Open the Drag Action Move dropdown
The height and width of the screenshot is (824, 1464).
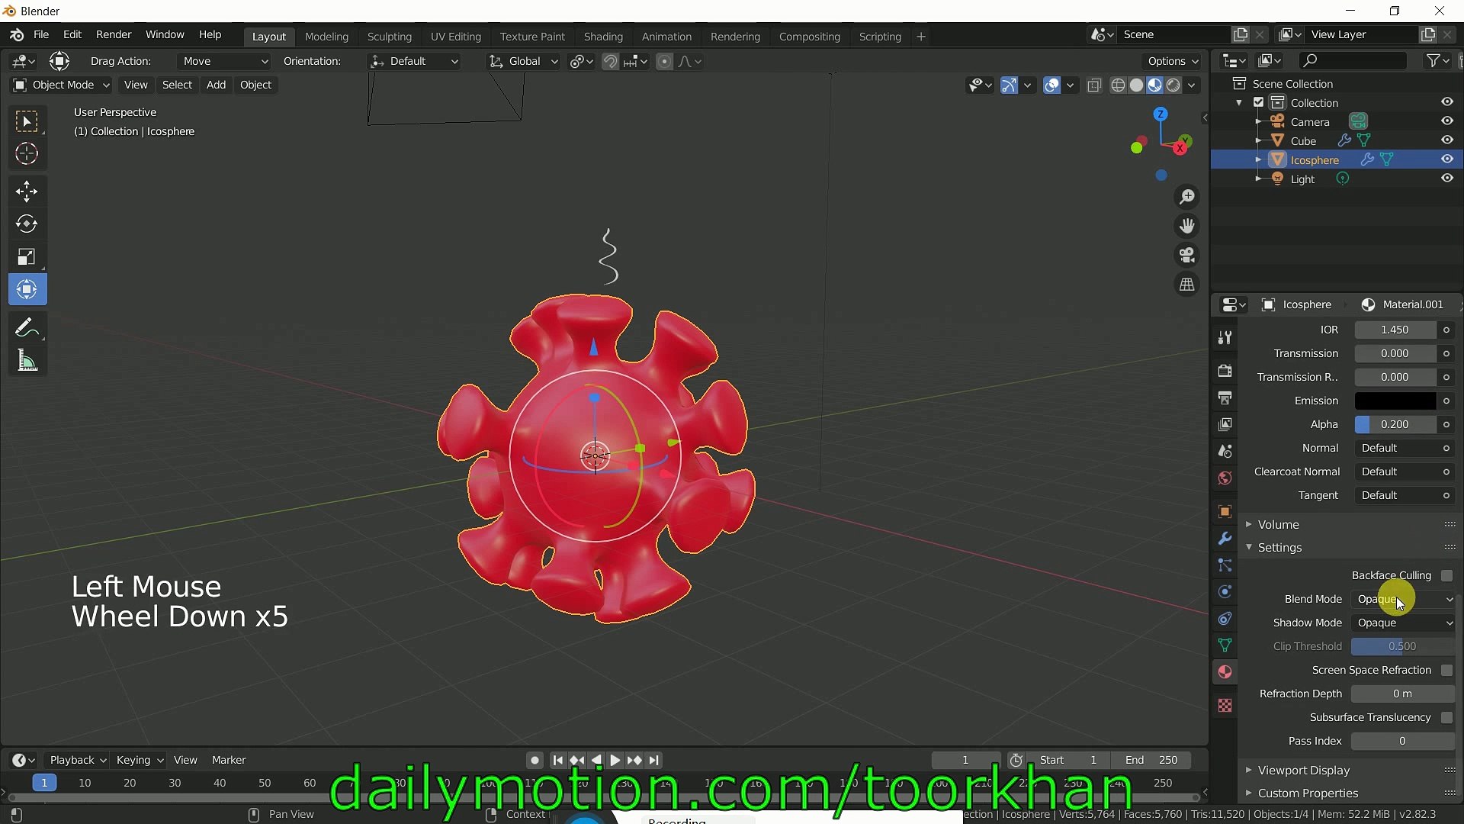tap(224, 61)
